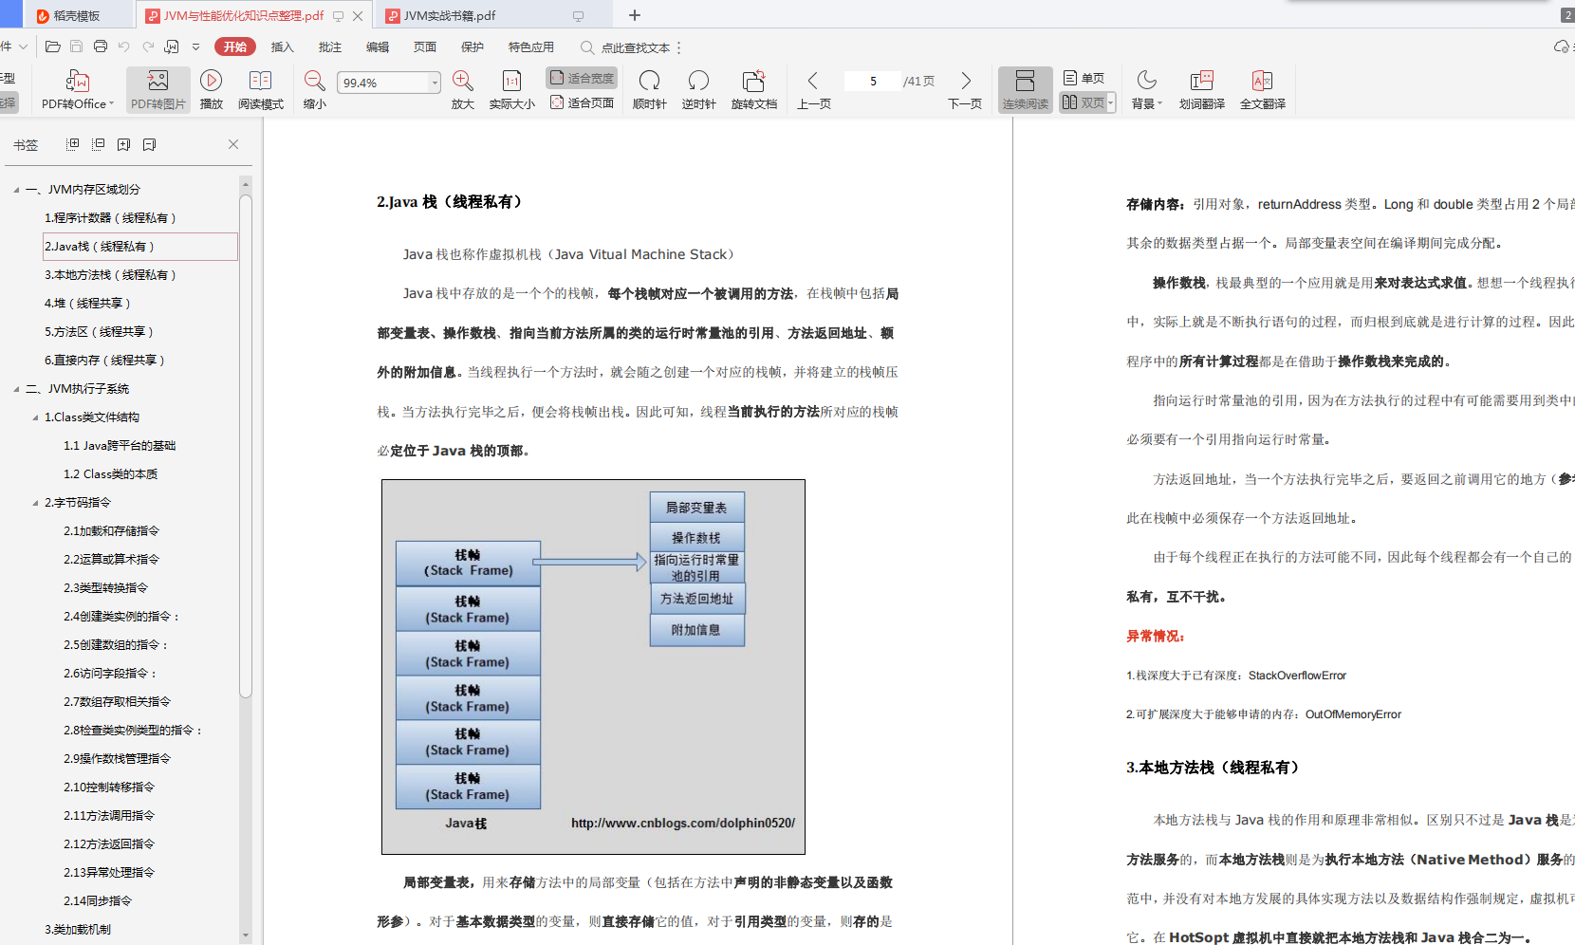
Task: Click the 缩小 zoom out icon
Action: pyautogui.click(x=314, y=82)
